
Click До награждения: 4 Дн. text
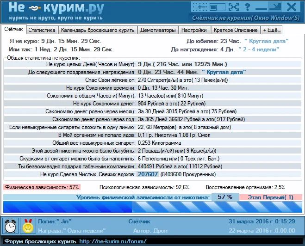203,49
